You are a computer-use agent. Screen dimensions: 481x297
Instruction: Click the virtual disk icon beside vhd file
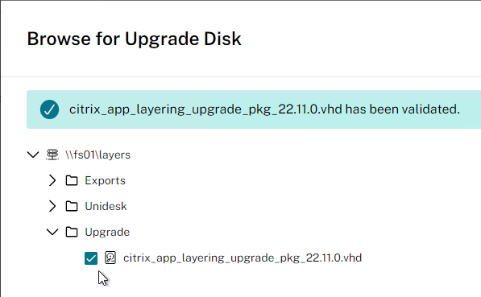(110, 258)
